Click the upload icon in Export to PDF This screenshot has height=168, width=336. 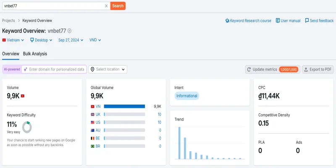(306, 69)
